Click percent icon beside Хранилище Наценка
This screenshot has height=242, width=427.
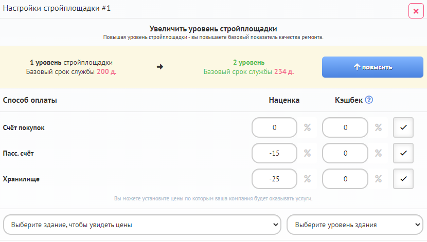[308, 179]
